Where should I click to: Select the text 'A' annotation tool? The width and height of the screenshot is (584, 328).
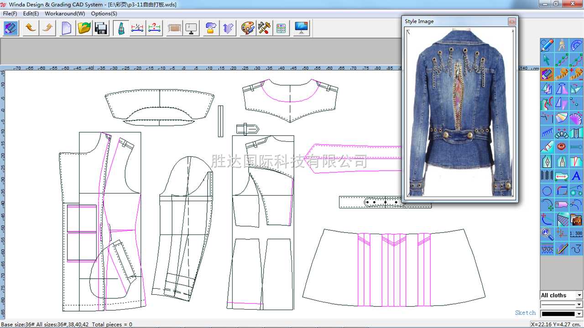click(576, 176)
